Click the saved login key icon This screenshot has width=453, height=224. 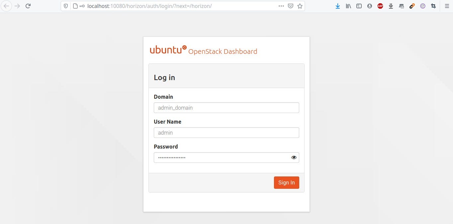coord(82,6)
